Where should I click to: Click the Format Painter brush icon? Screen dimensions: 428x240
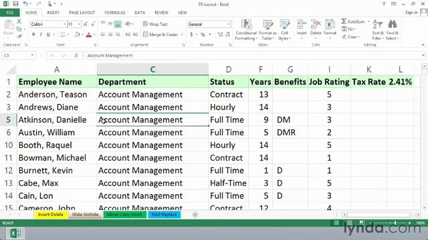tap(19, 36)
